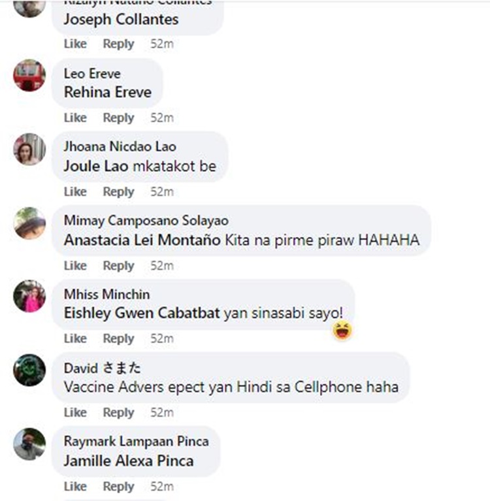Open Leo Ereve's profile picture

coord(29,75)
